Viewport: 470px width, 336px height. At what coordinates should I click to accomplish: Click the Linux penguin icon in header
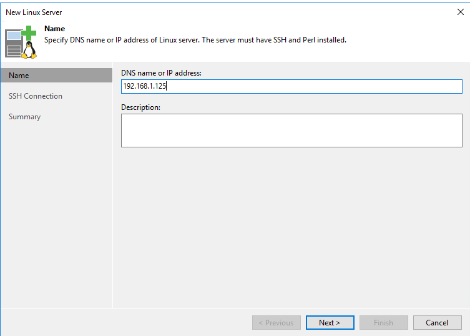coord(29,50)
